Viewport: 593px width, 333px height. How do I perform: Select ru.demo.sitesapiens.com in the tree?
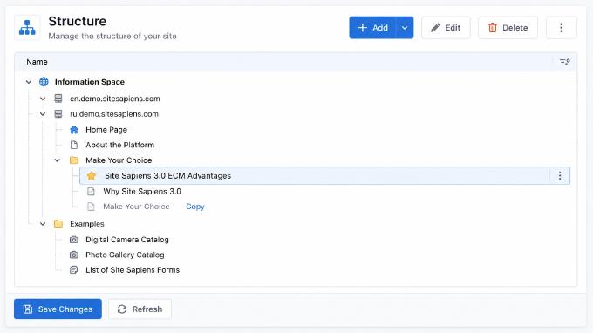tap(114, 114)
